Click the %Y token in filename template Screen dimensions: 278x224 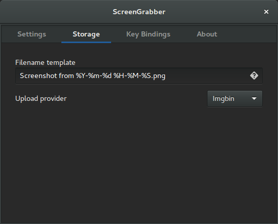pyautogui.click(x=81, y=76)
